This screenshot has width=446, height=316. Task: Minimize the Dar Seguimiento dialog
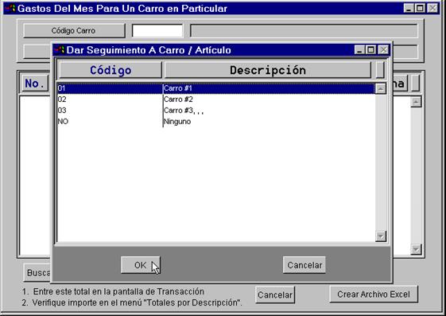coord(359,50)
